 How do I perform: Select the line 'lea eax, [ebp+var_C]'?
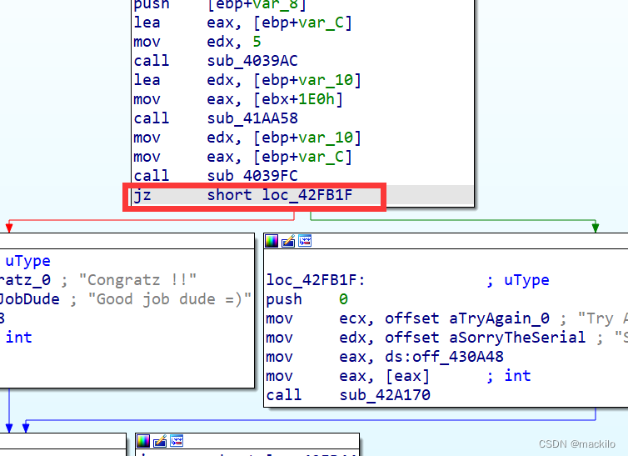[242, 23]
